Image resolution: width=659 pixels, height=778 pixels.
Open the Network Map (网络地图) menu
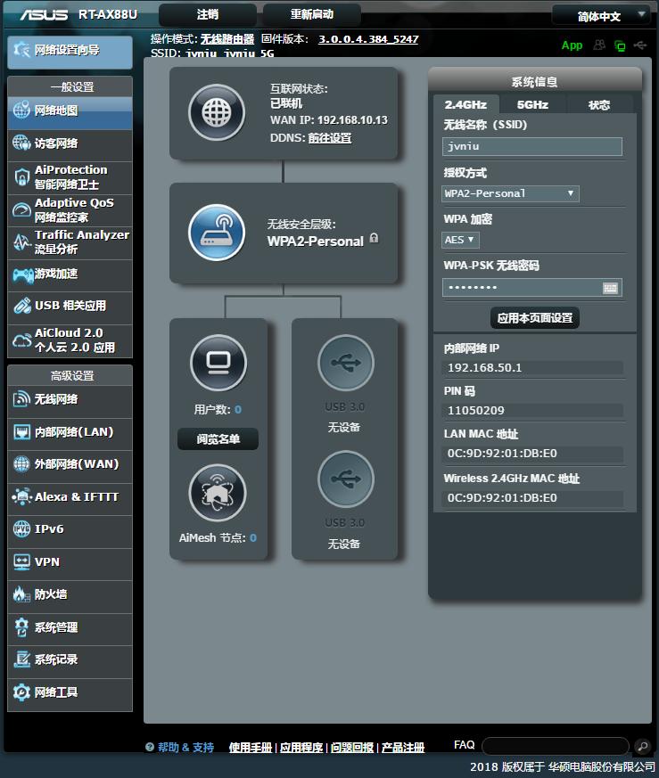coord(70,111)
